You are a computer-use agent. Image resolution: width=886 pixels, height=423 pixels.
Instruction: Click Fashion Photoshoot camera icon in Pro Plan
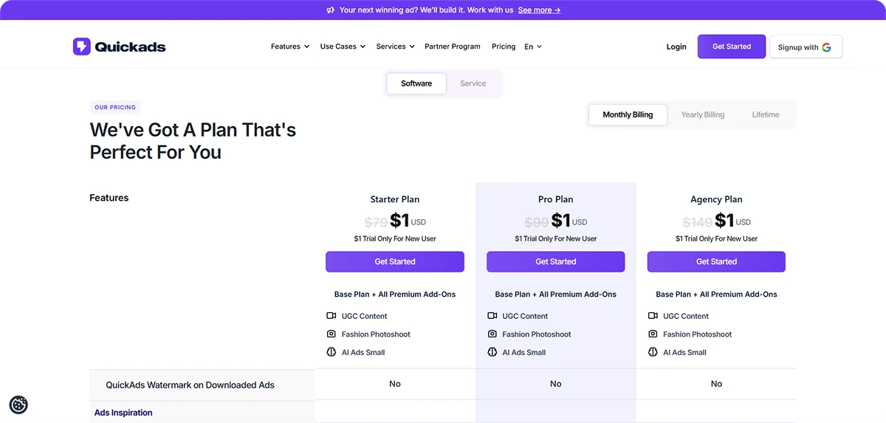click(x=492, y=334)
